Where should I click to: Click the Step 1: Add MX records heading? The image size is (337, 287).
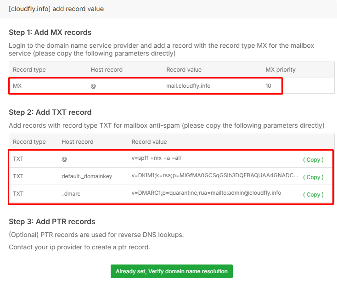pos(50,32)
